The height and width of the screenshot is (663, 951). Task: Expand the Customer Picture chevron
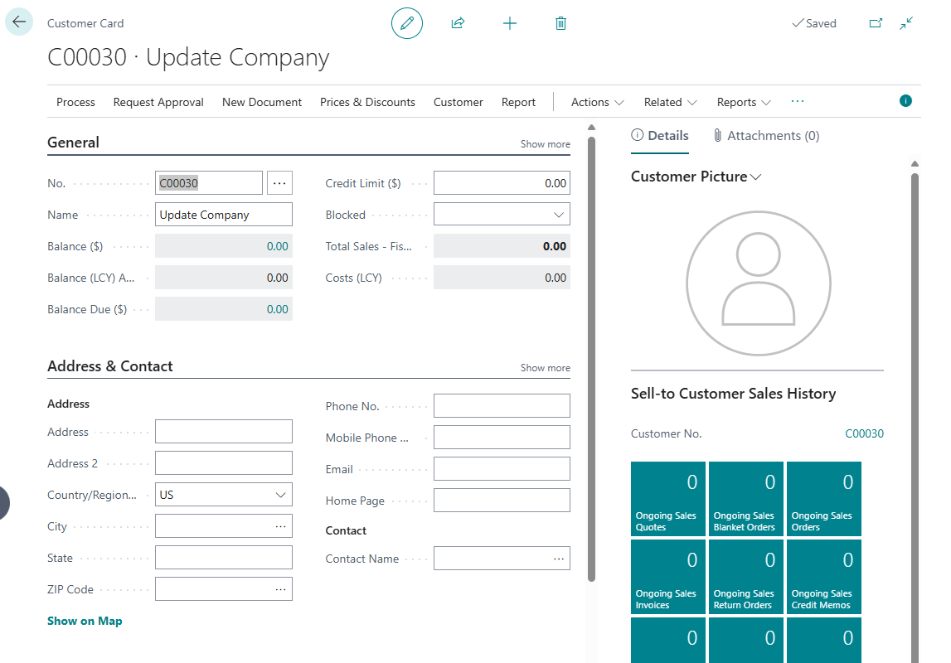coord(755,177)
